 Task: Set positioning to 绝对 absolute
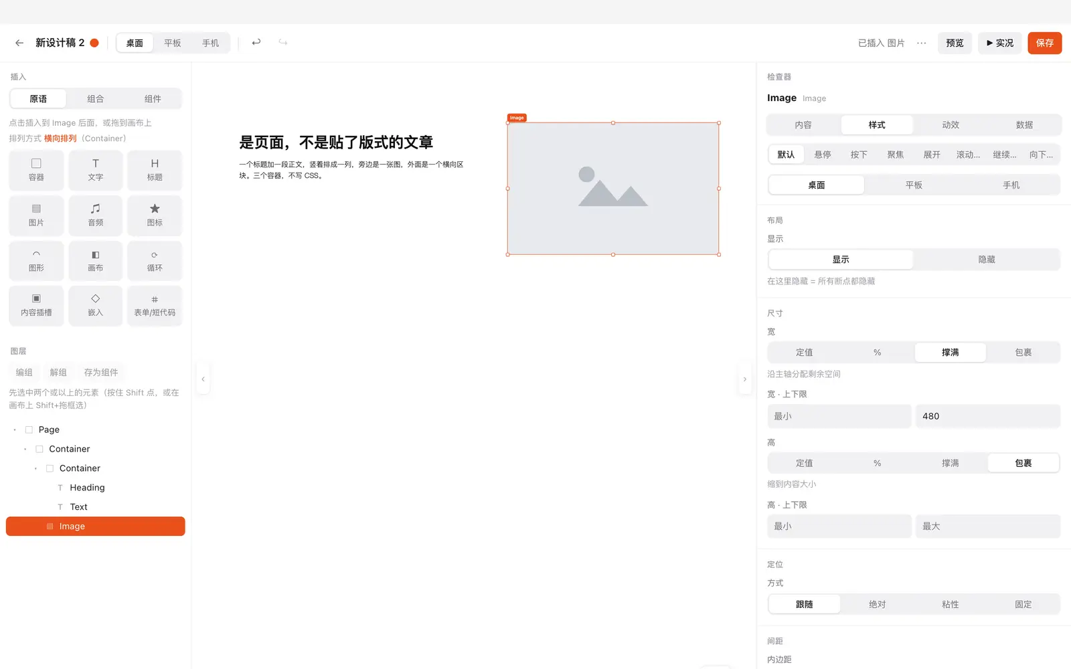[x=878, y=604]
